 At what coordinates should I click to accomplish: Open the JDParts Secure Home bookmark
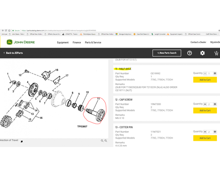coord(52,34)
